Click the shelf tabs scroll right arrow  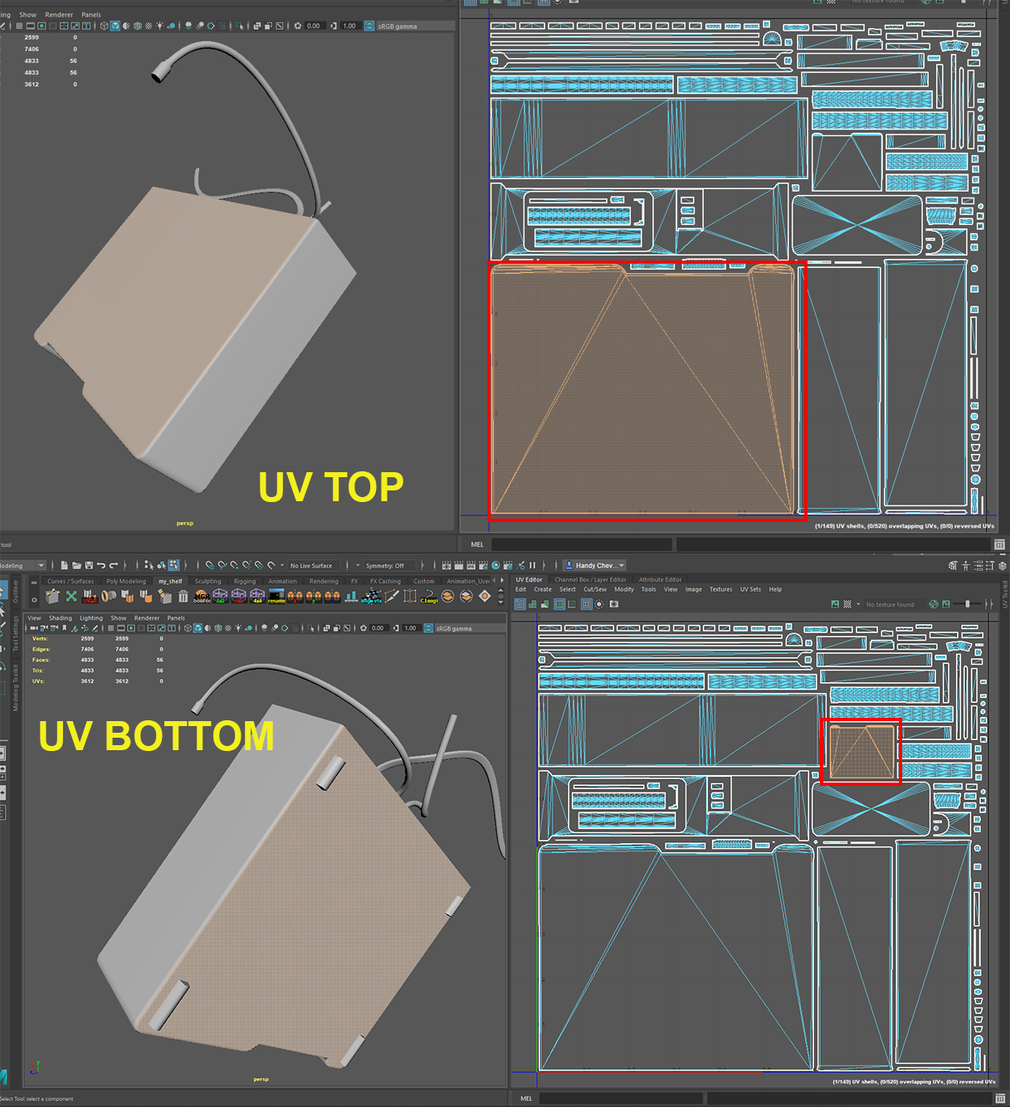click(x=501, y=581)
